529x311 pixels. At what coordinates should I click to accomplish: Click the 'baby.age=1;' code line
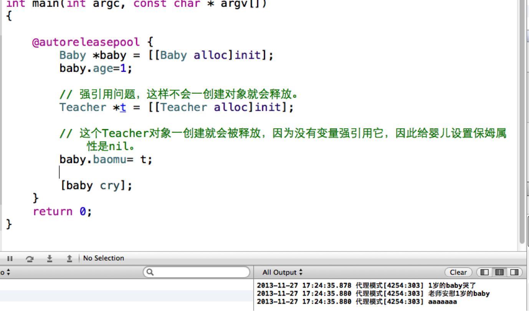(x=96, y=68)
